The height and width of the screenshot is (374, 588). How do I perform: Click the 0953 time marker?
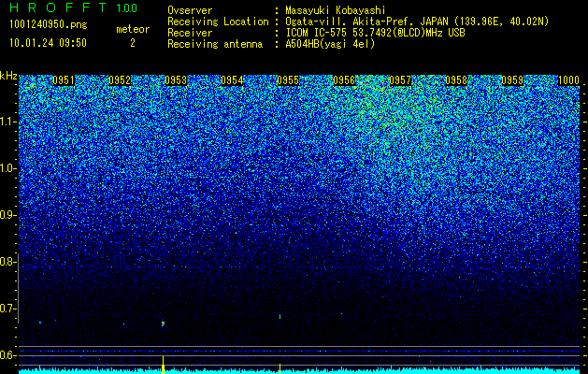coord(176,80)
